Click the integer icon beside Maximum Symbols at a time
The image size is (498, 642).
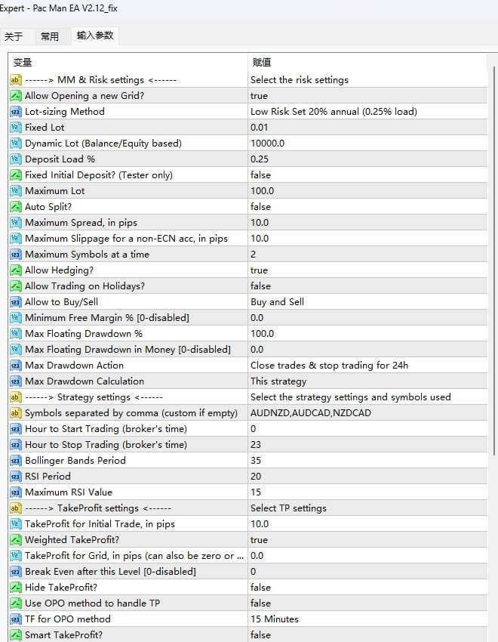[x=16, y=255]
